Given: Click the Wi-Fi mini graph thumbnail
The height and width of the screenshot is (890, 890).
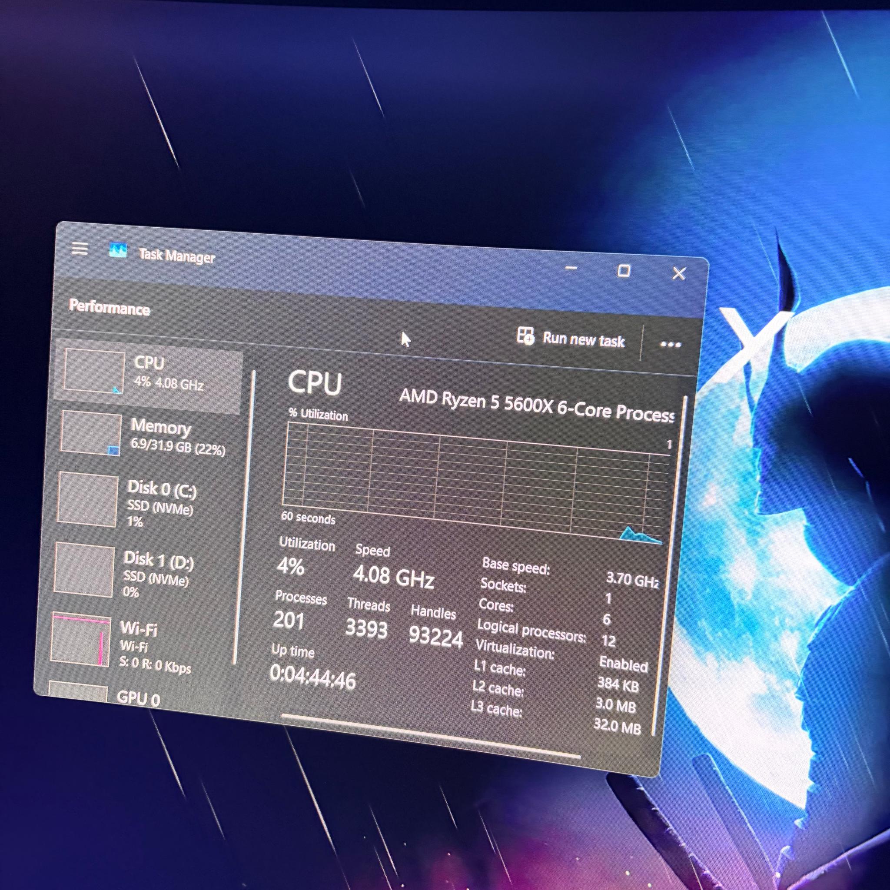Looking at the screenshot, I should coord(80,640).
